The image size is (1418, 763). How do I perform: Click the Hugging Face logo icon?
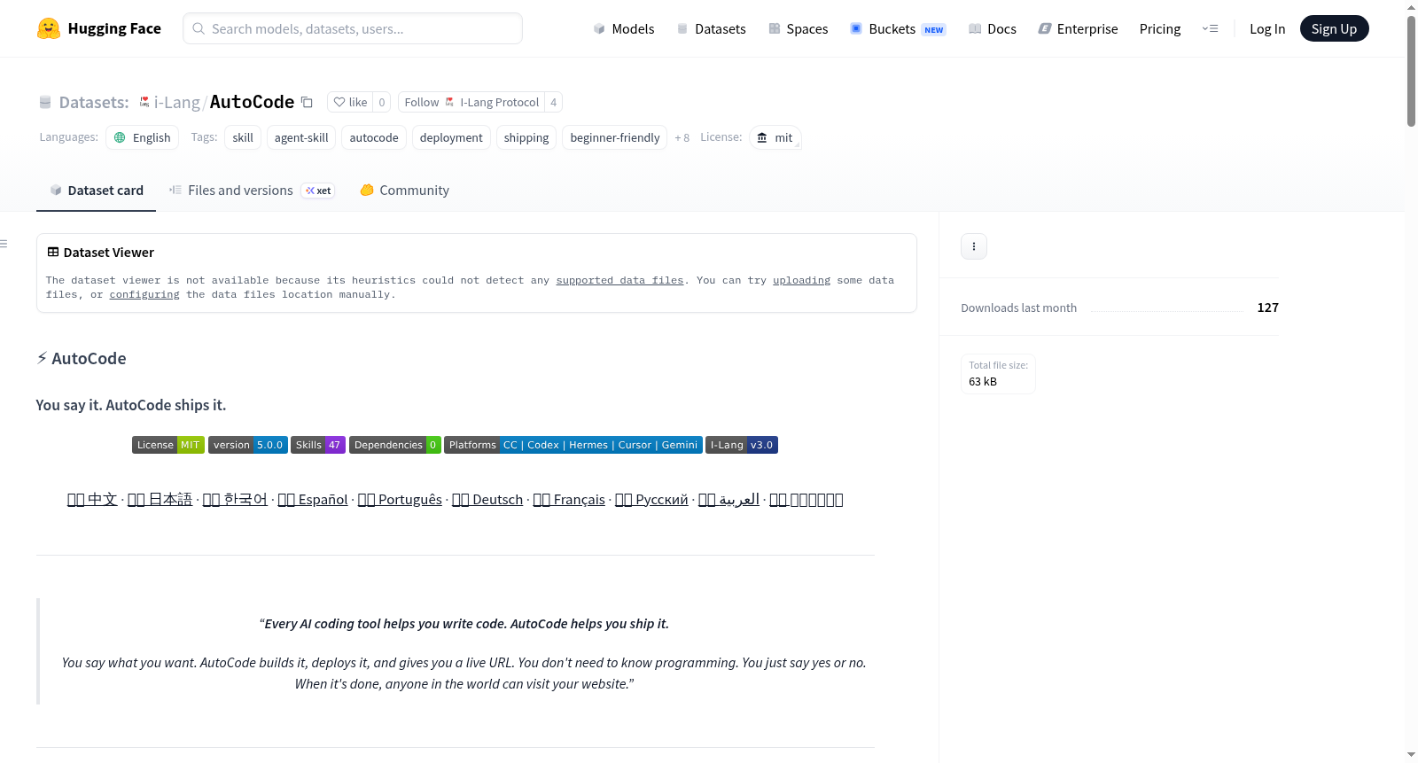49,28
